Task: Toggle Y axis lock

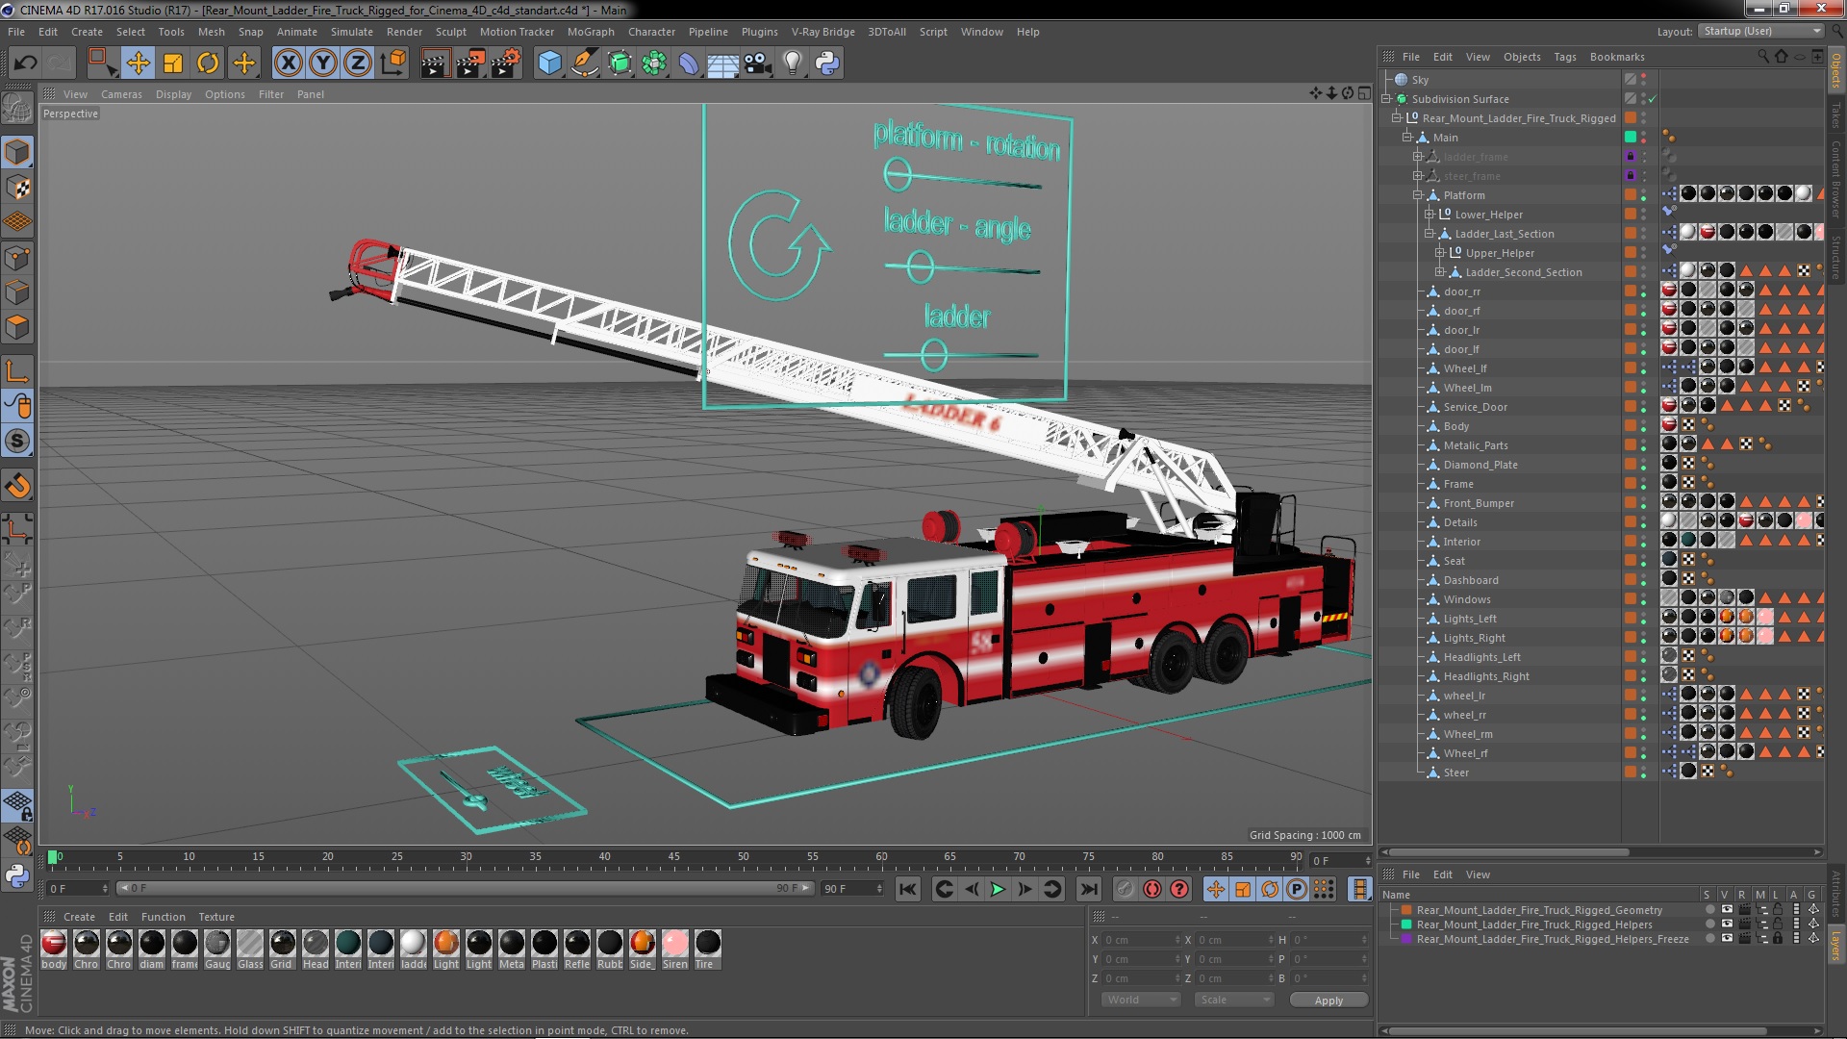Action: (323, 63)
